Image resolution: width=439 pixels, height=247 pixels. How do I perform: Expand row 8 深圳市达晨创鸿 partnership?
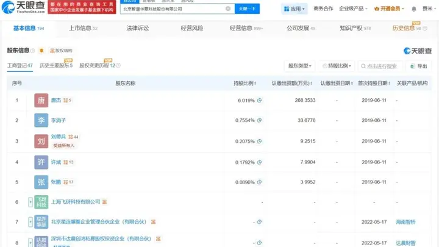click(30, 242)
